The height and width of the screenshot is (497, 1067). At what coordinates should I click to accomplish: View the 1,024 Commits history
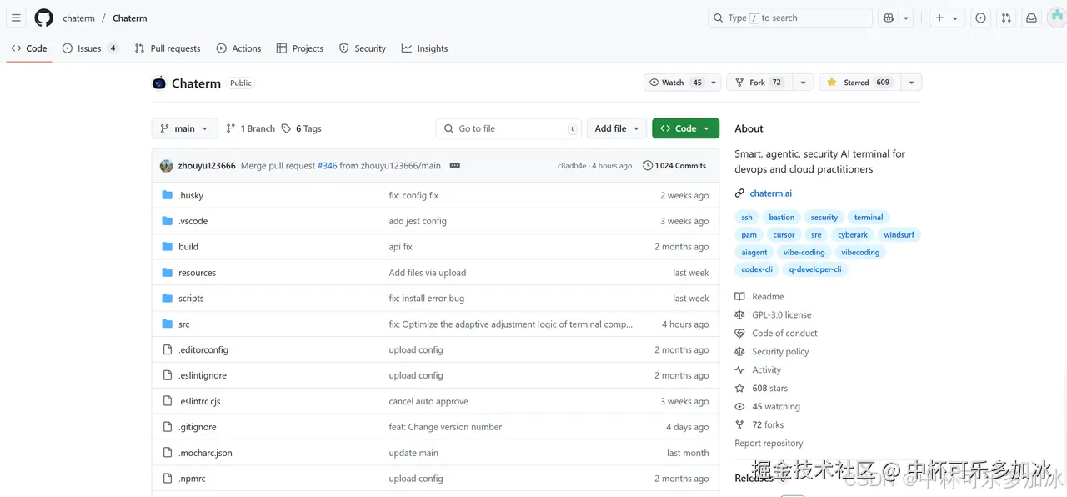(674, 166)
